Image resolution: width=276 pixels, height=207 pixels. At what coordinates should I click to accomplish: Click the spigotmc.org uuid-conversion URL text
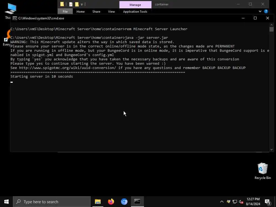pos(67,68)
